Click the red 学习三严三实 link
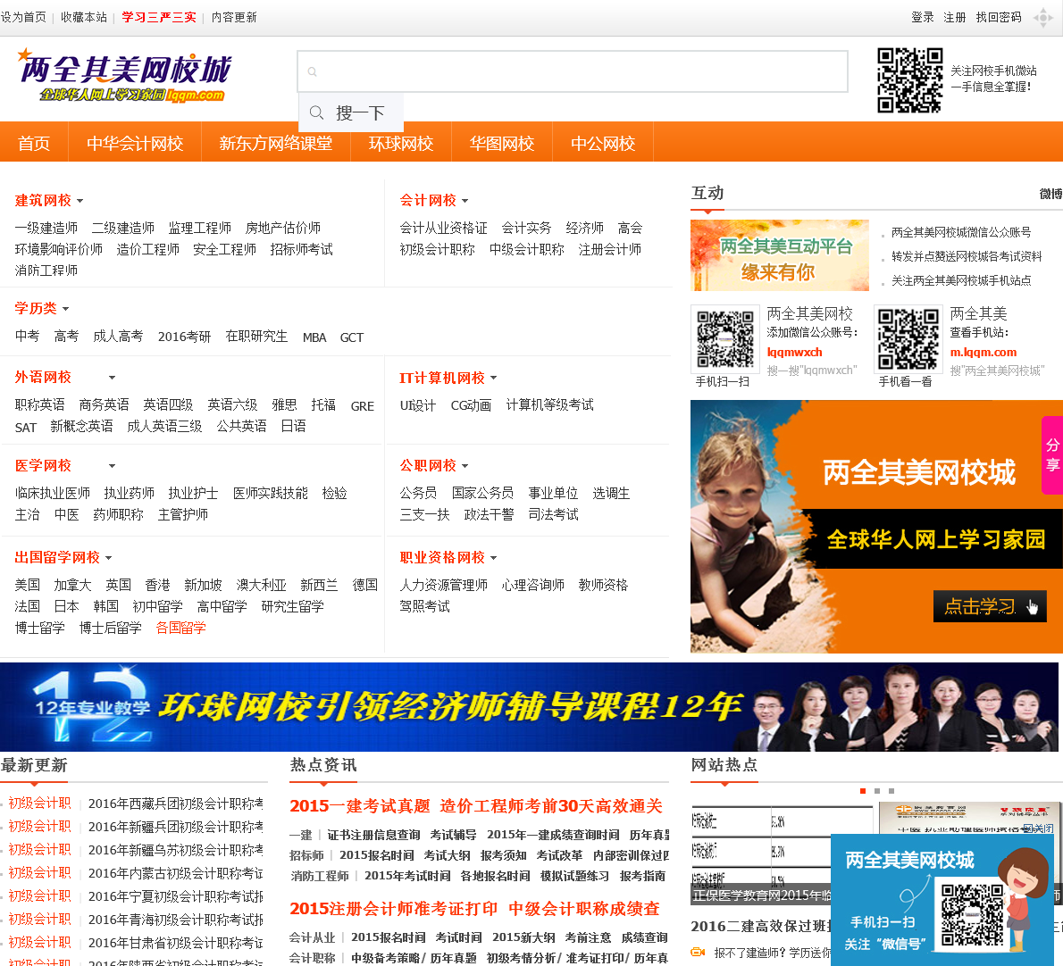Viewport: 1063px width, 966px height. point(159,18)
